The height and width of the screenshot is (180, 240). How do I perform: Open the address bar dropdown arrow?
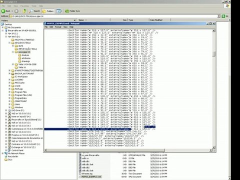pyautogui.click(x=219, y=16)
